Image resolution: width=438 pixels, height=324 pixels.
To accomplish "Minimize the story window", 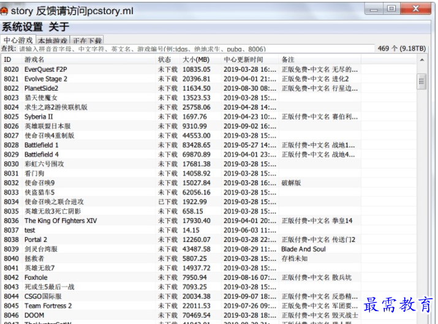I will pos(374,9).
